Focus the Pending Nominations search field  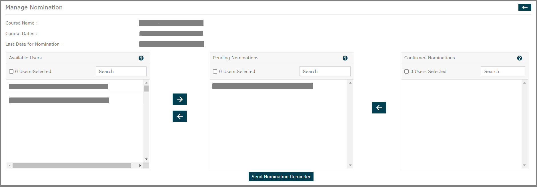click(x=325, y=72)
